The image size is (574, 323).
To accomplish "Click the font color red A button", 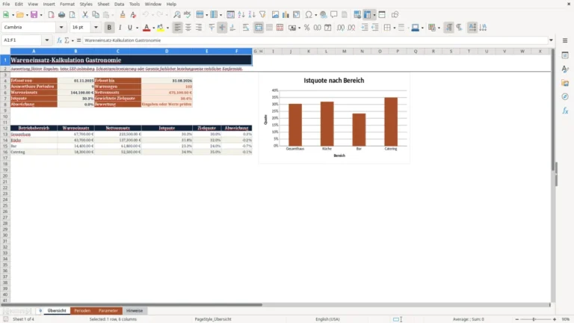I will pos(146,28).
